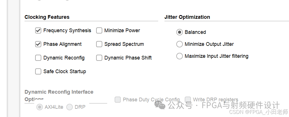Choose Minimize Output Jitter radio option
The image size is (289, 117).
tap(180, 44)
